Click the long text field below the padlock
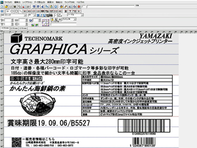 63,24
